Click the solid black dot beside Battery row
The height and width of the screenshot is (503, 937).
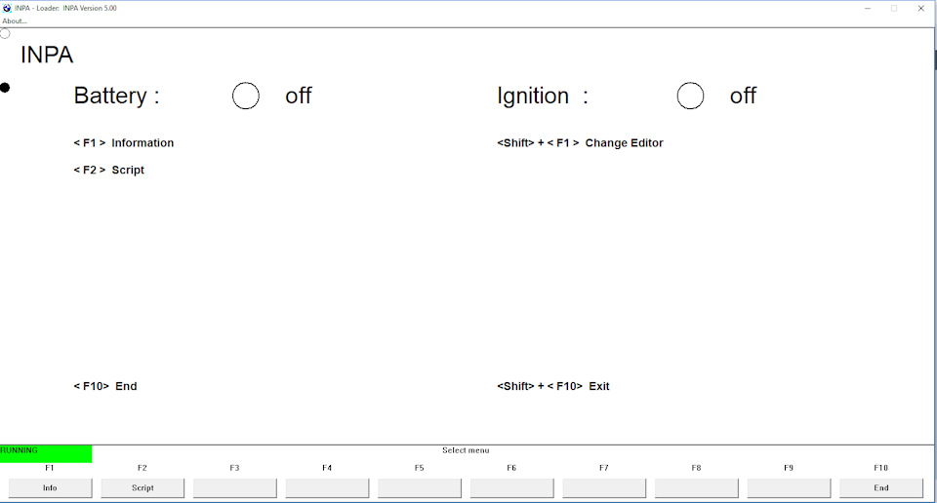[x=5, y=88]
